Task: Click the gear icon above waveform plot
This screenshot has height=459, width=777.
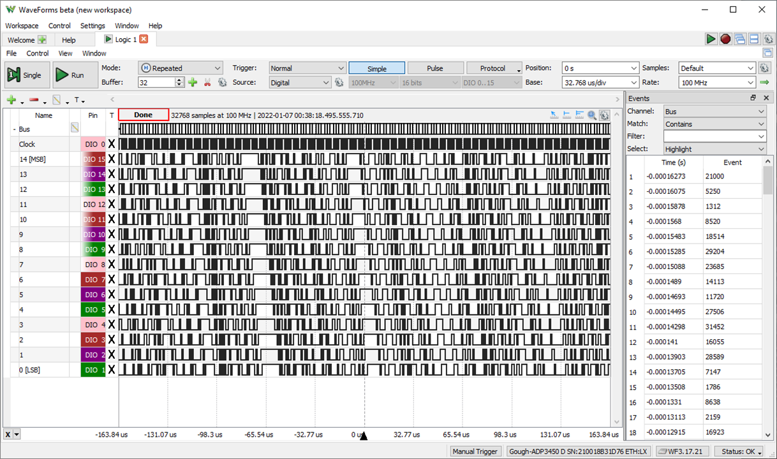Action: pyautogui.click(x=603, y=115)
